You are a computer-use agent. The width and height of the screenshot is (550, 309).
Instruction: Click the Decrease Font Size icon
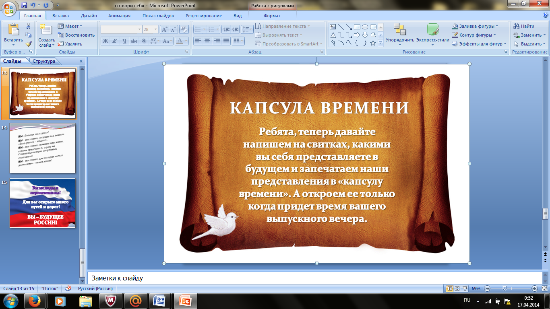pos(173,29)
